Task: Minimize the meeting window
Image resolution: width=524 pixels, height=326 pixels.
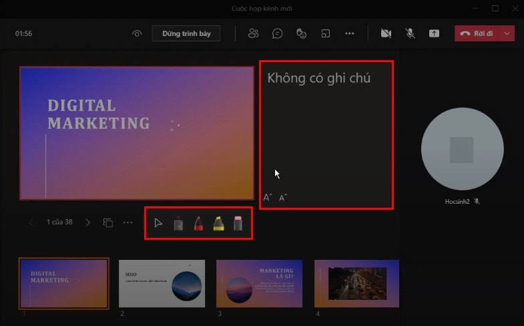Action: point(475,9)
